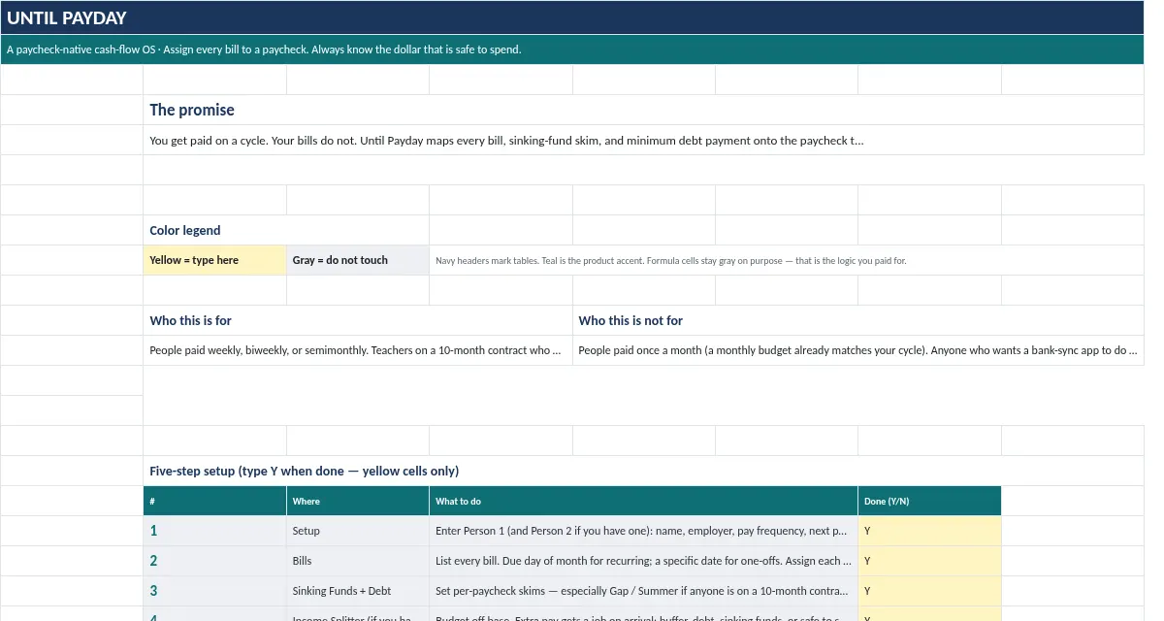Select the 'Who this is not for' heading
1164x621 pixels.
858,320
